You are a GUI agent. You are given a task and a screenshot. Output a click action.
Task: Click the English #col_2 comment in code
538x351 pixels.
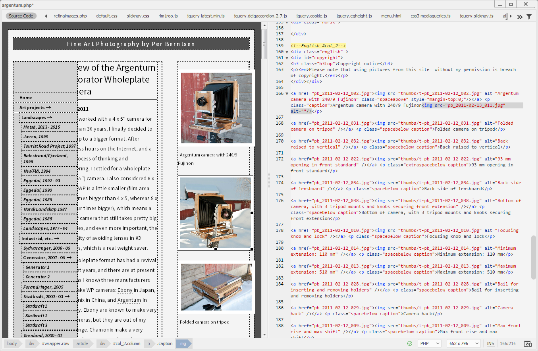click(318, 46)
